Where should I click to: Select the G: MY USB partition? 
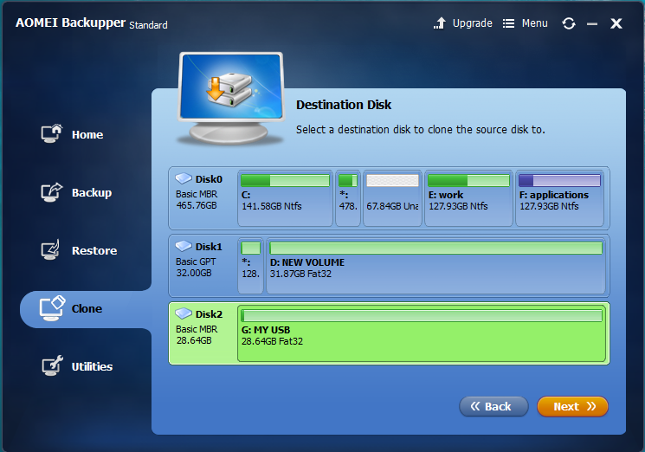pos(422,333)
